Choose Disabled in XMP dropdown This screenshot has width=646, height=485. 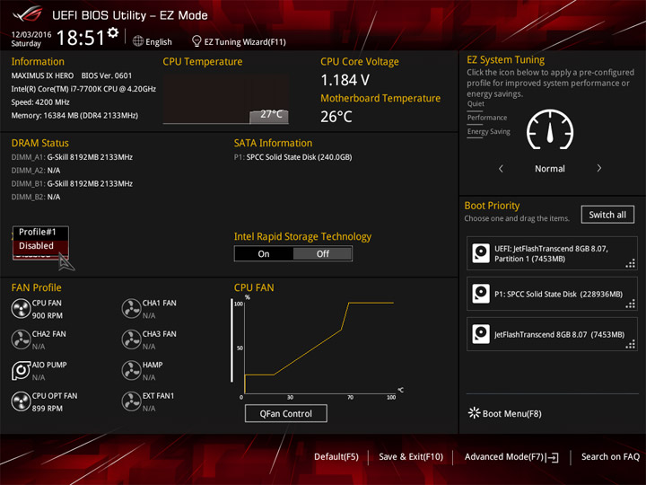(40, 246)
